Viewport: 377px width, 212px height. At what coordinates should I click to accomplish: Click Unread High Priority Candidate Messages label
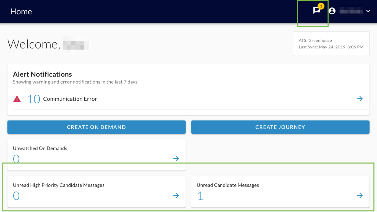(59, 185)
